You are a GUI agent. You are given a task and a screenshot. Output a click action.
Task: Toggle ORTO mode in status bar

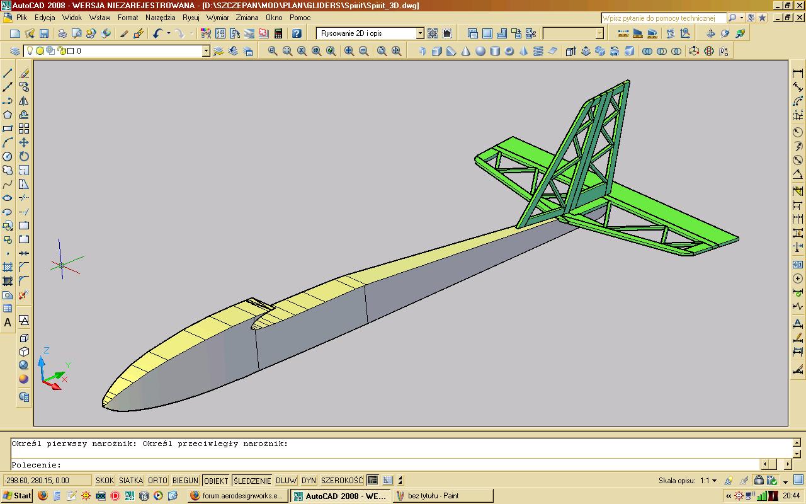click(x=157, y=481)
